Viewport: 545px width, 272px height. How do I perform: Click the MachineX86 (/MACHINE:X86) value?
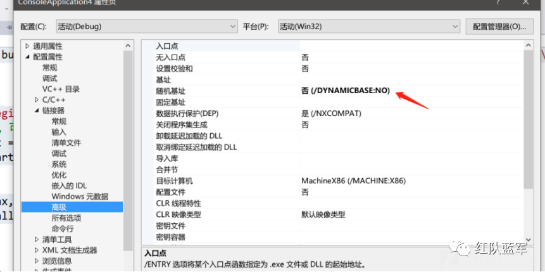(354, 181)
